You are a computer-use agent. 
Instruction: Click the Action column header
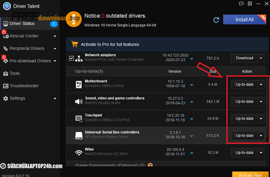(247, 71)
